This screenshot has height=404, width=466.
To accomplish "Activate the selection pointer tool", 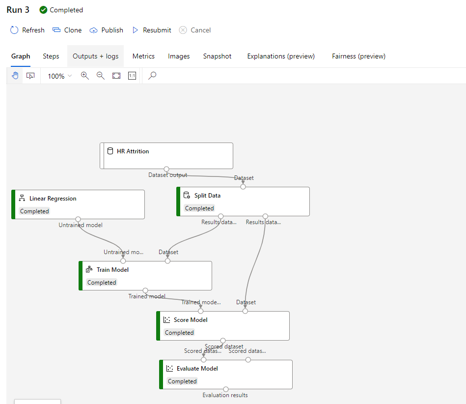I will tap(30, 76).
